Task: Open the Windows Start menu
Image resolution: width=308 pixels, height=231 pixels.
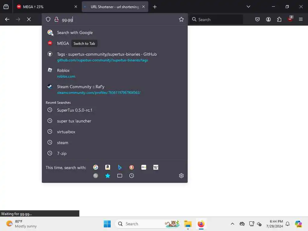Action: [x=107, y=224]
